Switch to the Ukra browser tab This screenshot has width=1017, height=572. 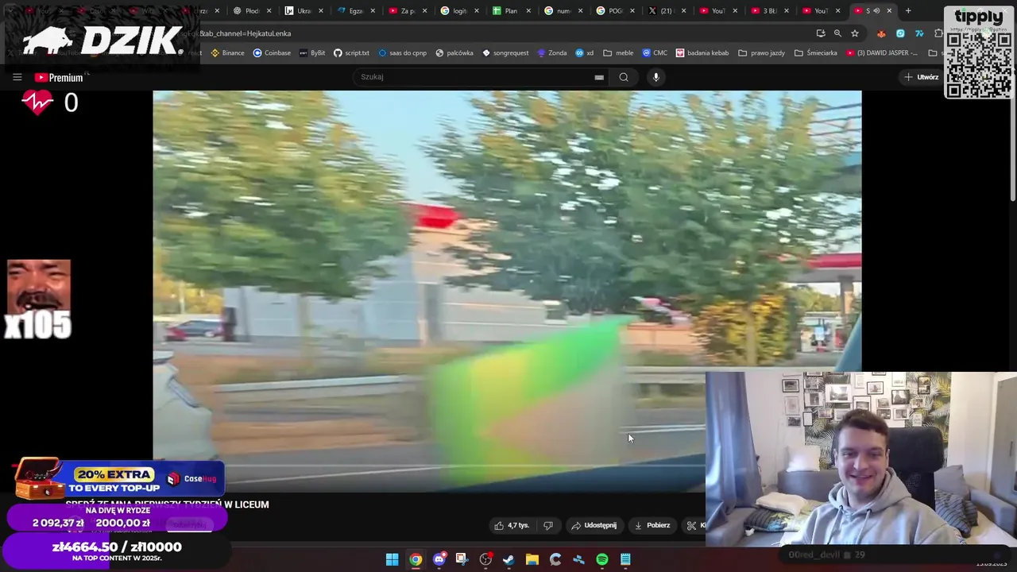304,11
